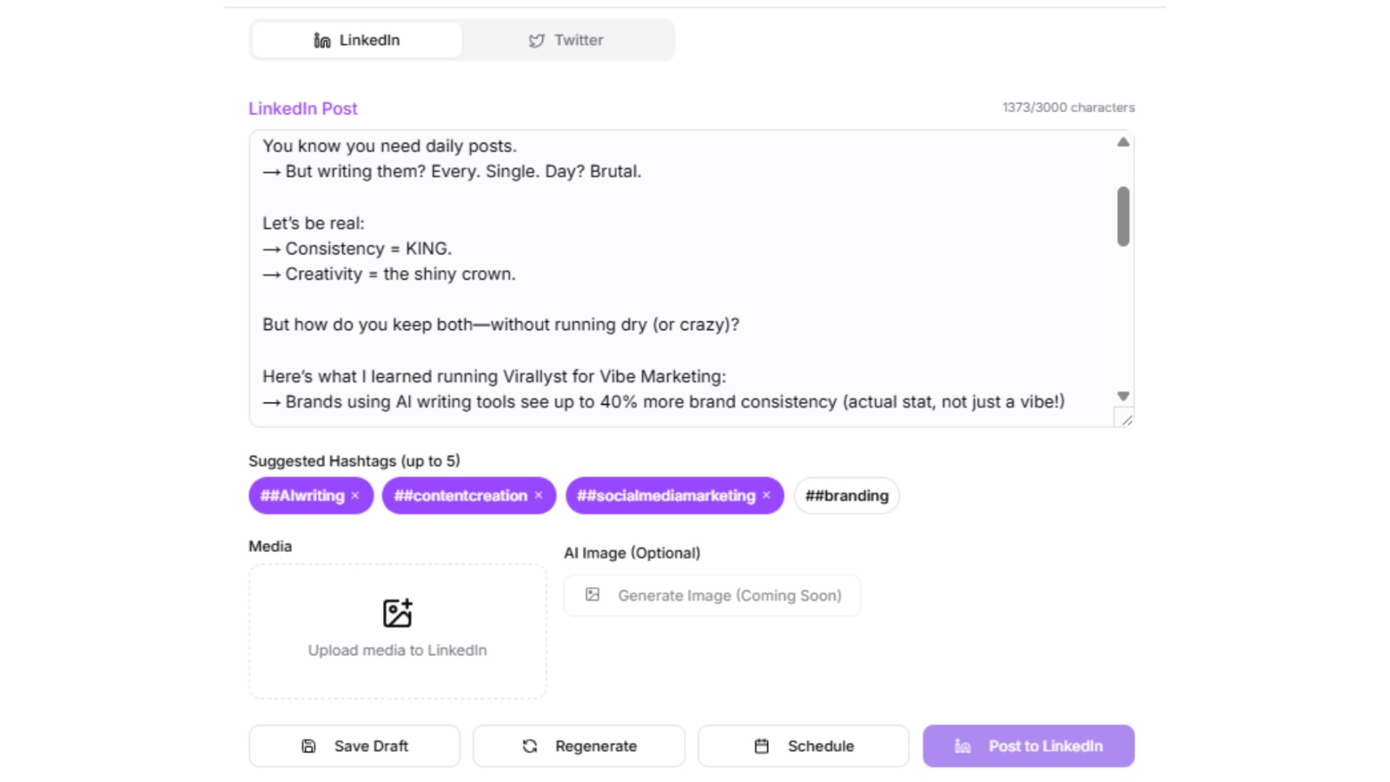Click the scroll up arrow in post textarea
The image size is (1390, 782).
(1123, 142)
